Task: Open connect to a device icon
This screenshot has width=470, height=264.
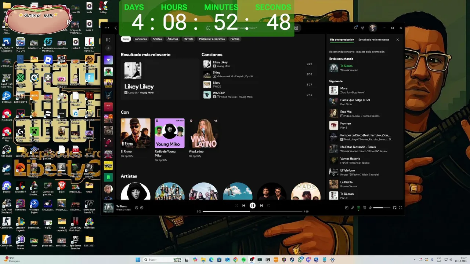Action: (365, 208)
